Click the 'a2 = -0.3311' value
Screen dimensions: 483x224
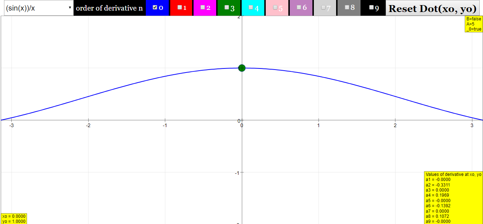pyautogui.click(x=438, y=185)
